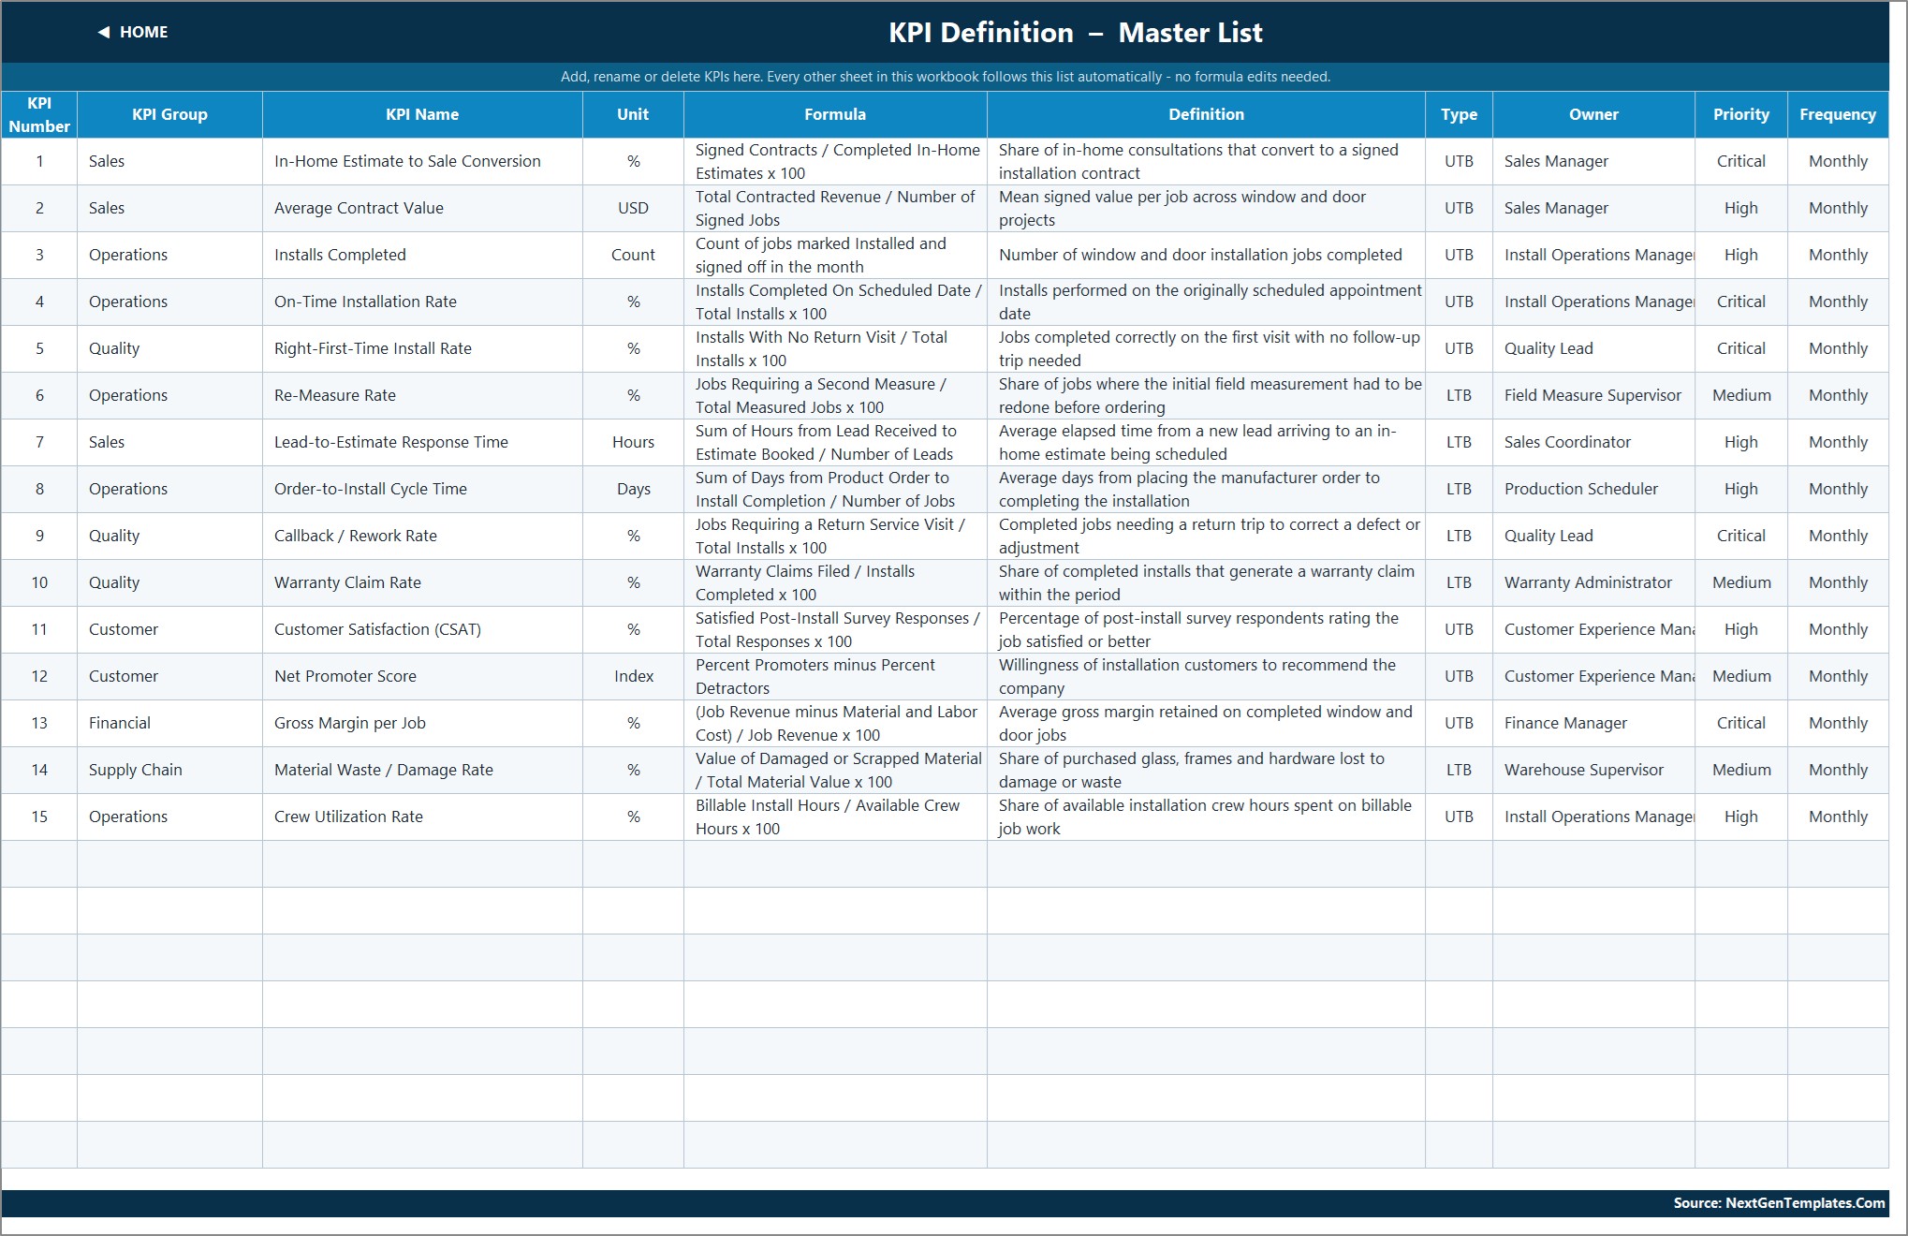The width and height of the screenshot is (1908, 1236).
Task: Click 'Order-to-Install Cycle Time' cell
Action: click(422, 489)
